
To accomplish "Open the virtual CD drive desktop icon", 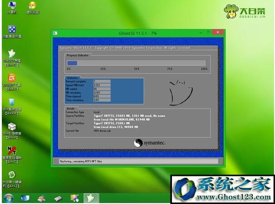I will click(33, 7).
